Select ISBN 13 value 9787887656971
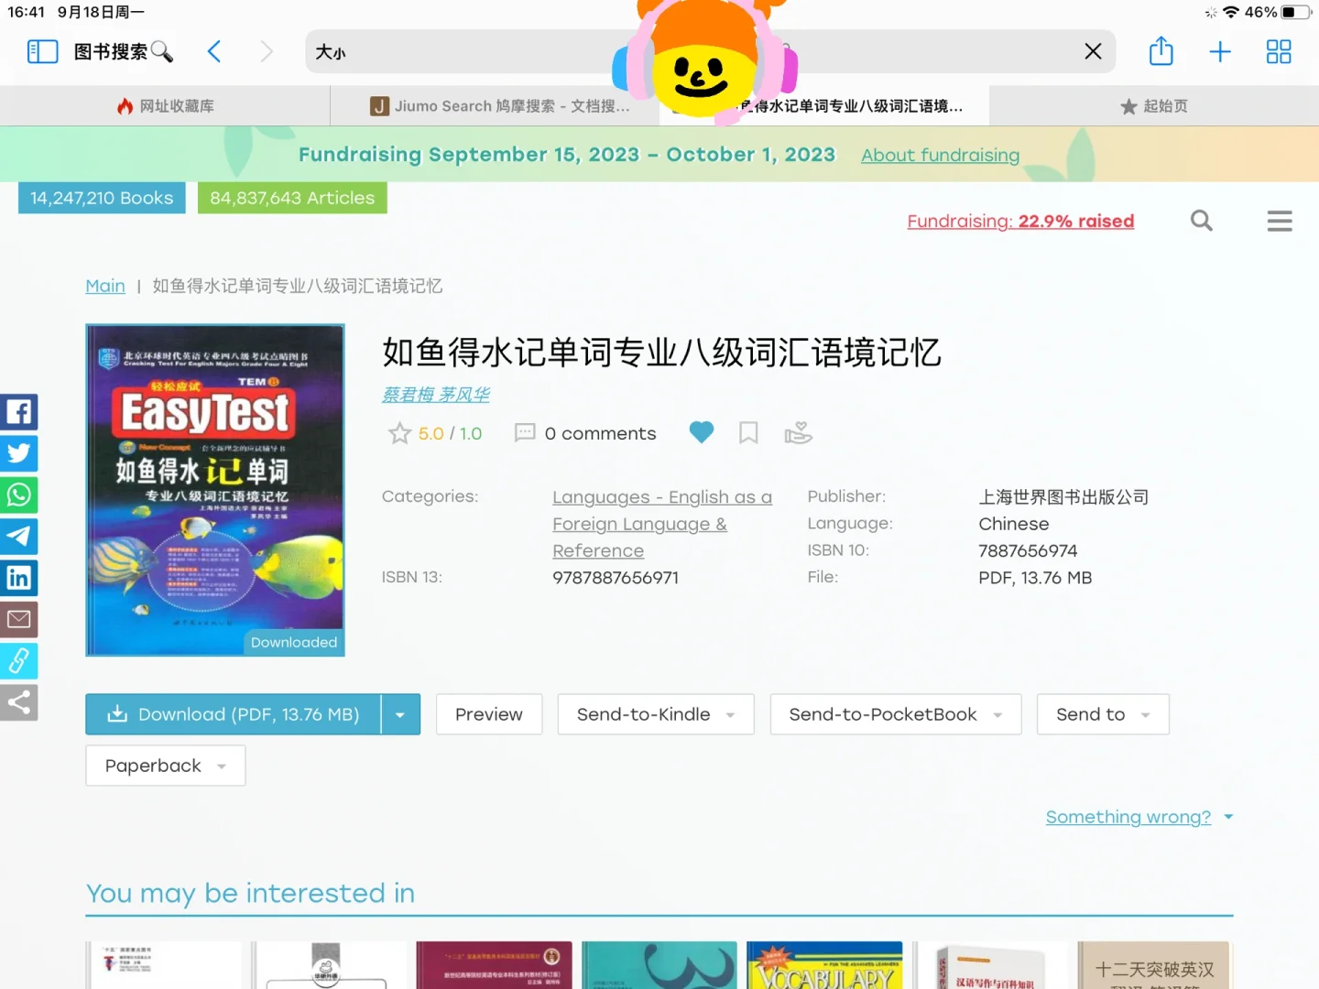 click(616, 578)
